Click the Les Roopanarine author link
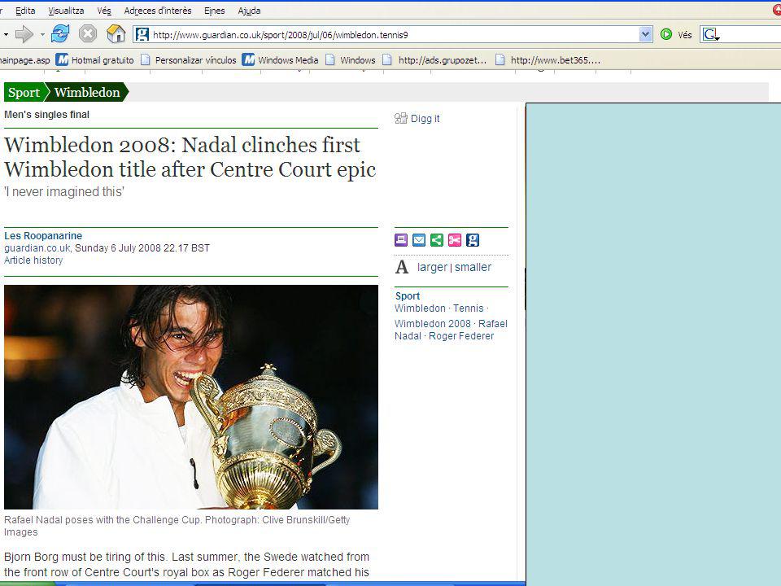The height and width of the screenshot is (586, 781). point(43,236)
